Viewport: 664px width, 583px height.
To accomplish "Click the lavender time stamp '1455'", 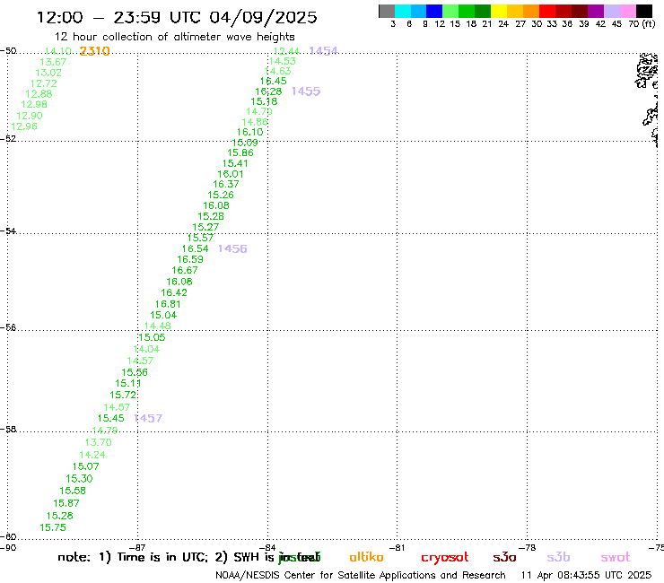I will point(306,91).
